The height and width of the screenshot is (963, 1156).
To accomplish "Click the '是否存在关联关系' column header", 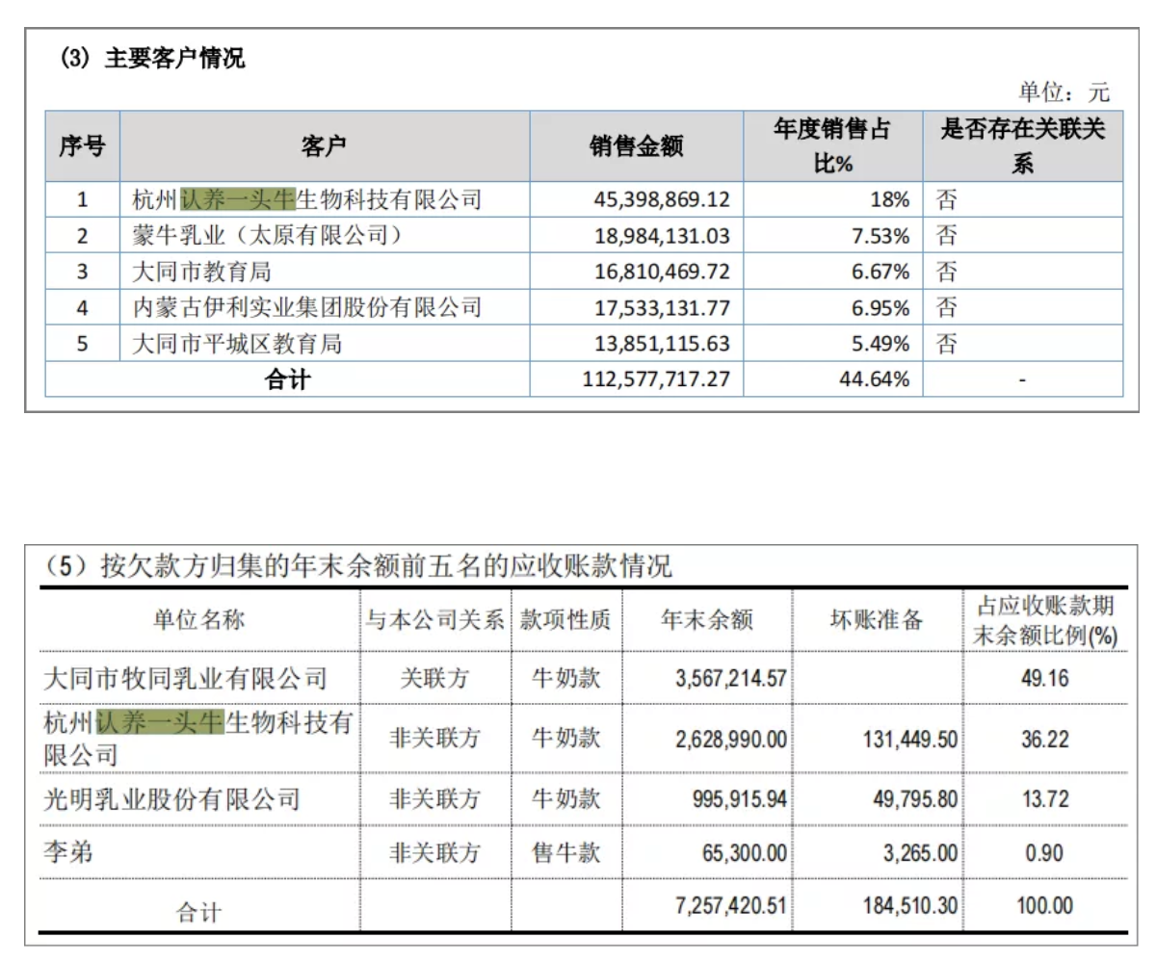I will [x=1022, y=146].
